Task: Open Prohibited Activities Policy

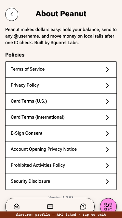Action: tap(61, 166)
